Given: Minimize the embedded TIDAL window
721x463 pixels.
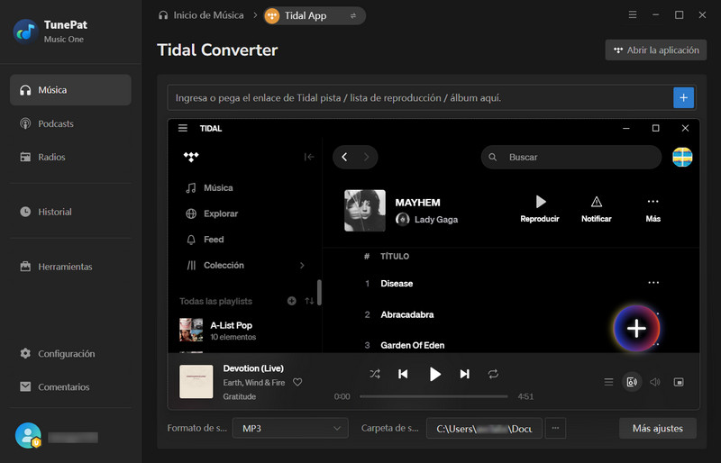Looking at the screenshot, I should 626,128.
